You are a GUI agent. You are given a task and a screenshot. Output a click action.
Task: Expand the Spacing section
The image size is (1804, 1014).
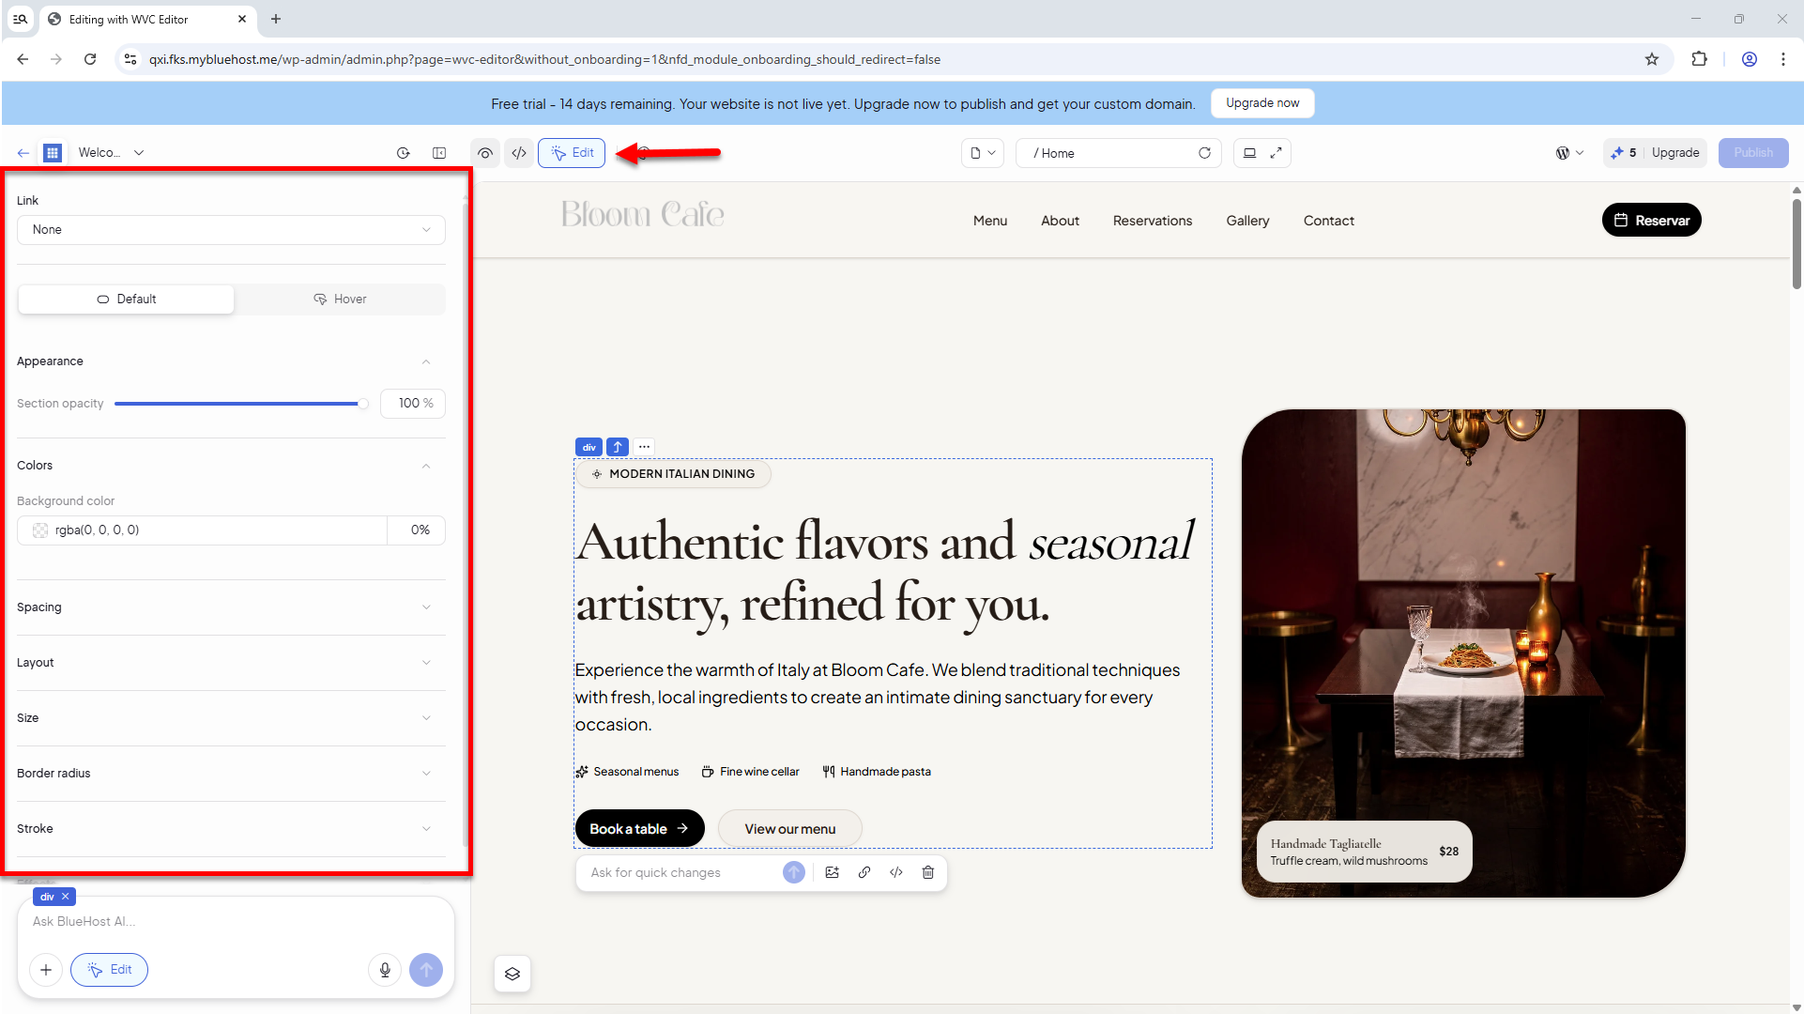point(231,607)
